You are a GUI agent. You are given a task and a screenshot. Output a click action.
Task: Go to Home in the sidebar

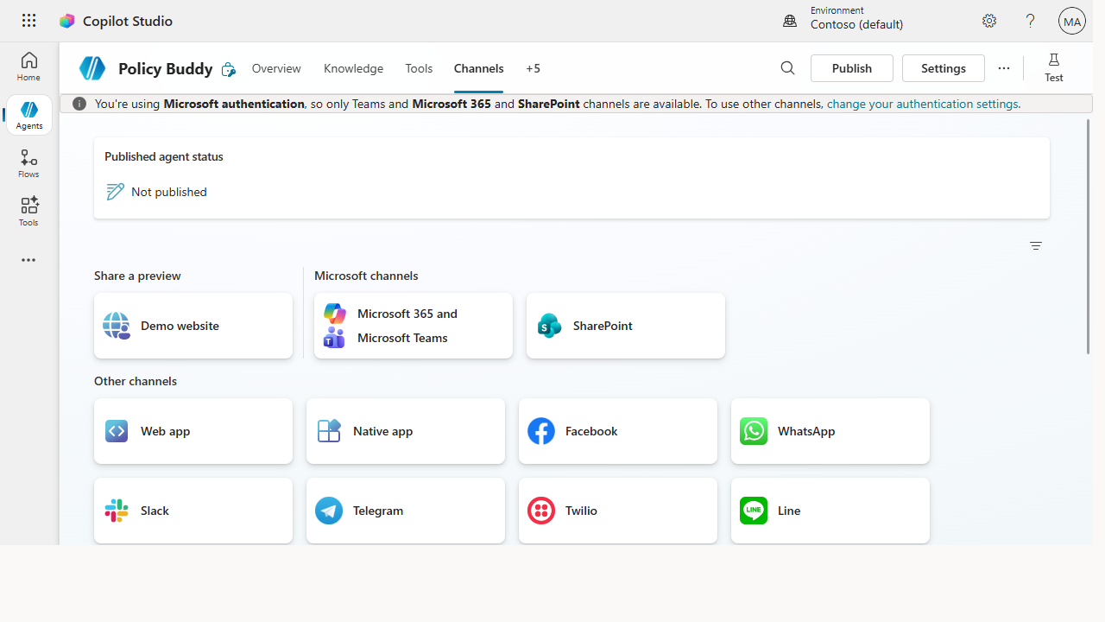coord(28,67)
